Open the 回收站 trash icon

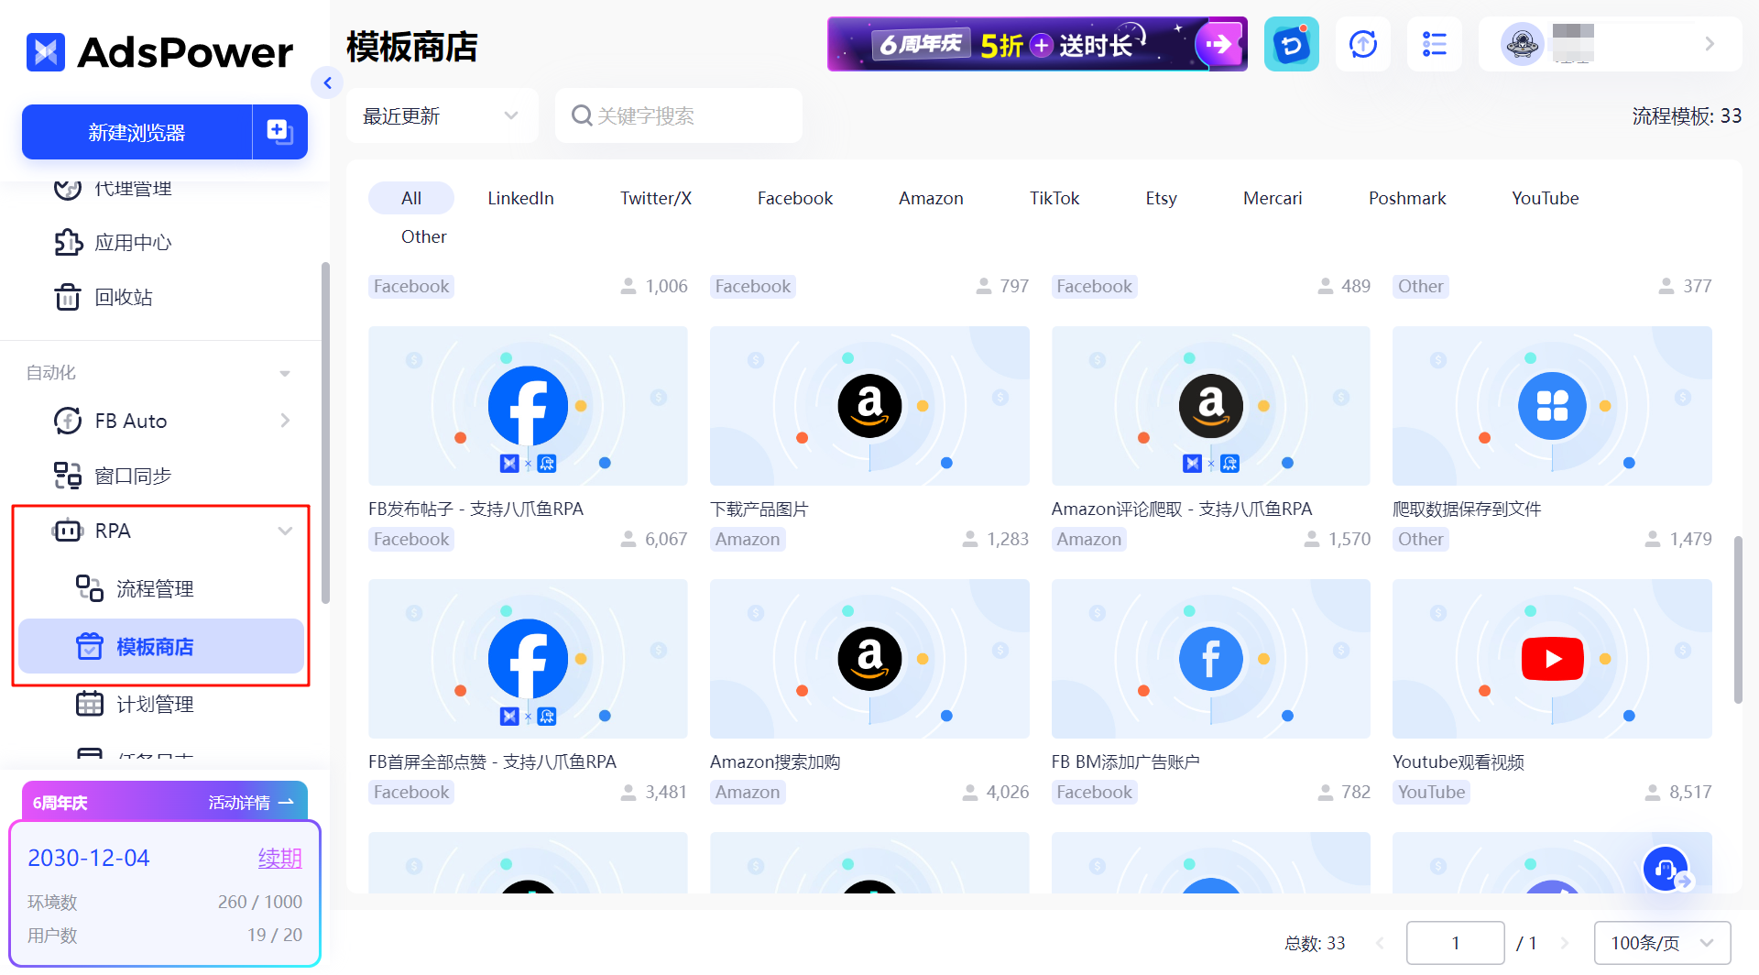(x=68, y=297)
